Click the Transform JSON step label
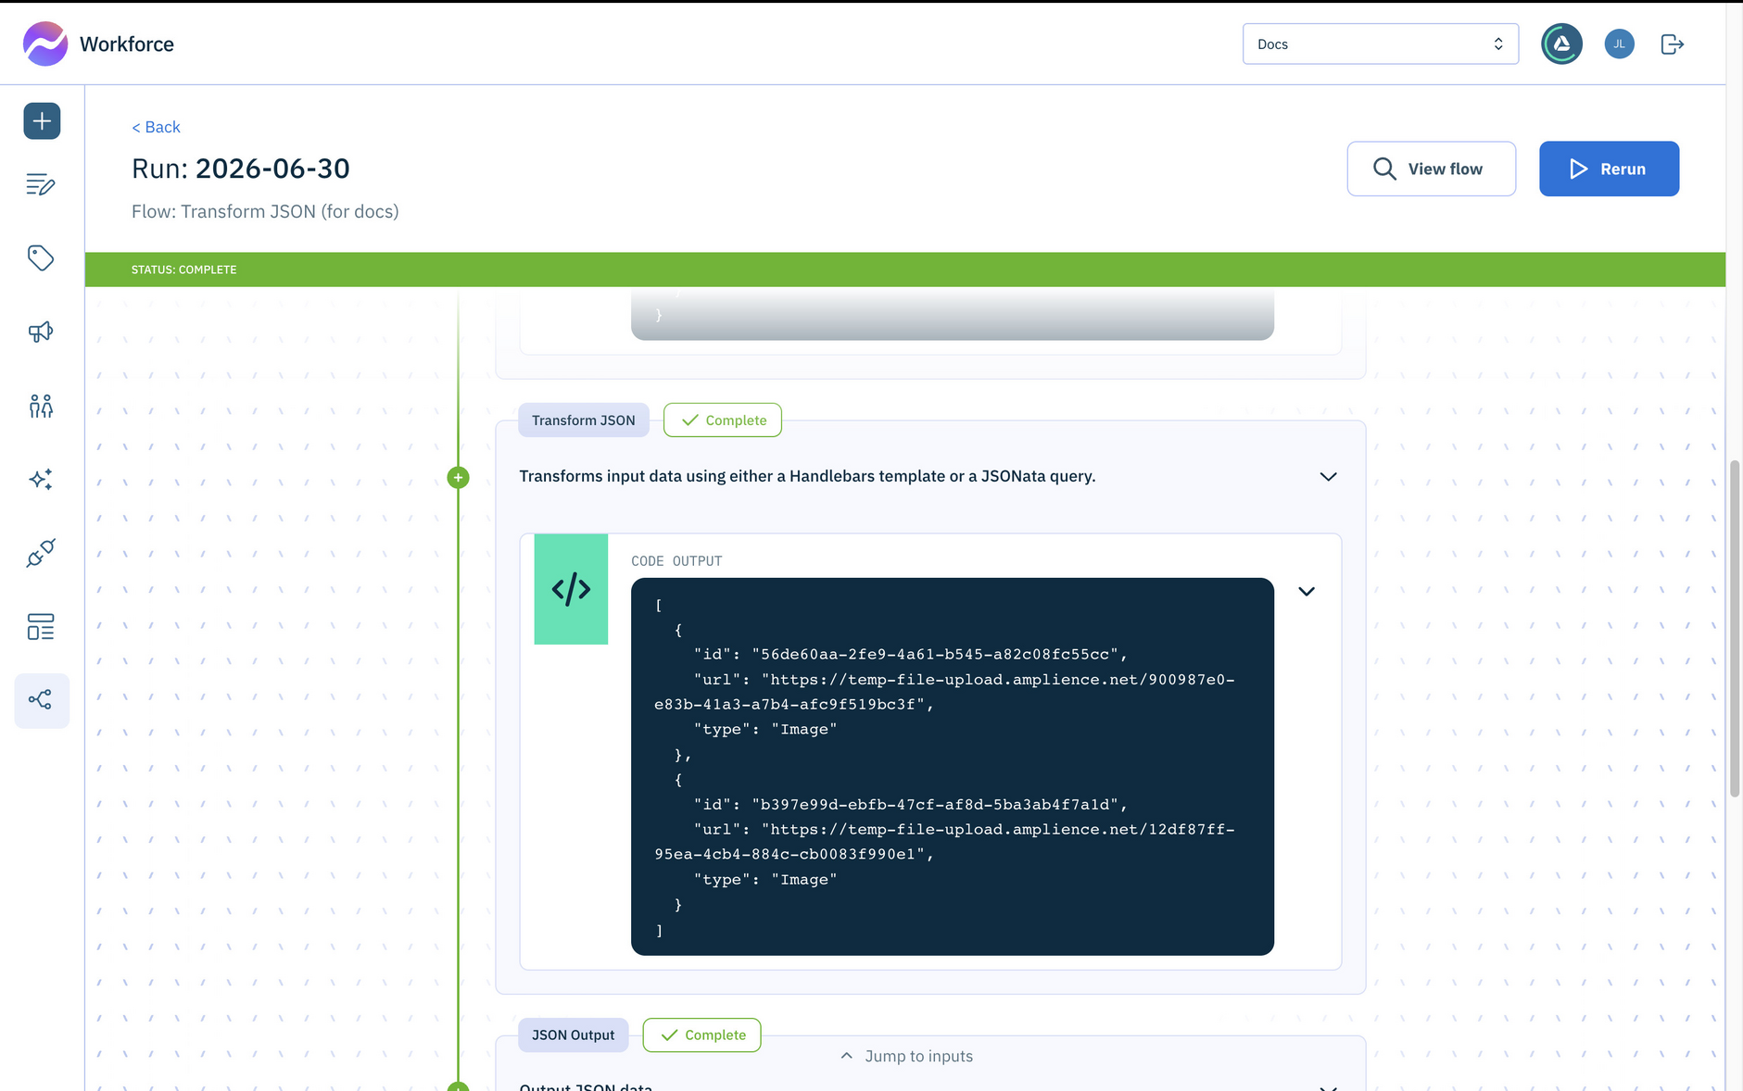Image resolution: width=1743 pixels, height=1091 pixels. [584, 420]
